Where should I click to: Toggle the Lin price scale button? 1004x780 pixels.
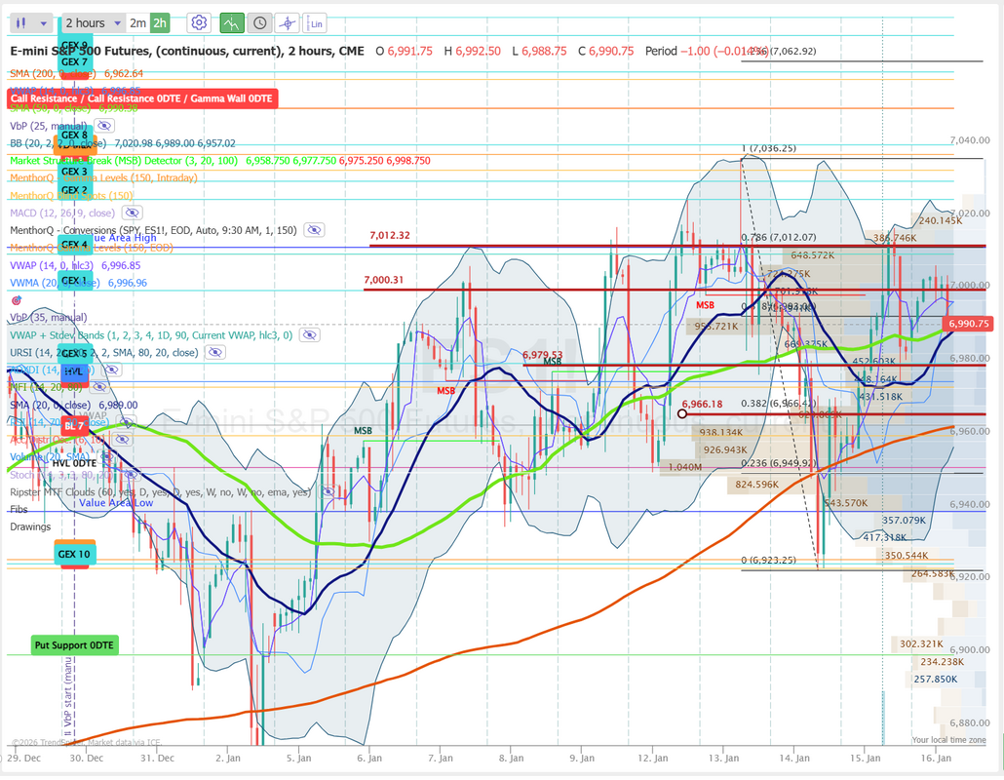tap(315, 22)
